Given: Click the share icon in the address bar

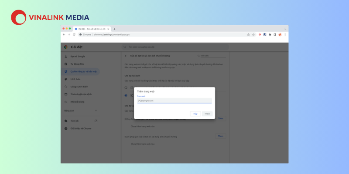Looking at the screenshot, I should 248,35.
